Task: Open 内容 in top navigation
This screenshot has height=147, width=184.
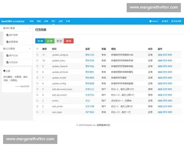Action: pyautogui.click(x=46, y=21)
